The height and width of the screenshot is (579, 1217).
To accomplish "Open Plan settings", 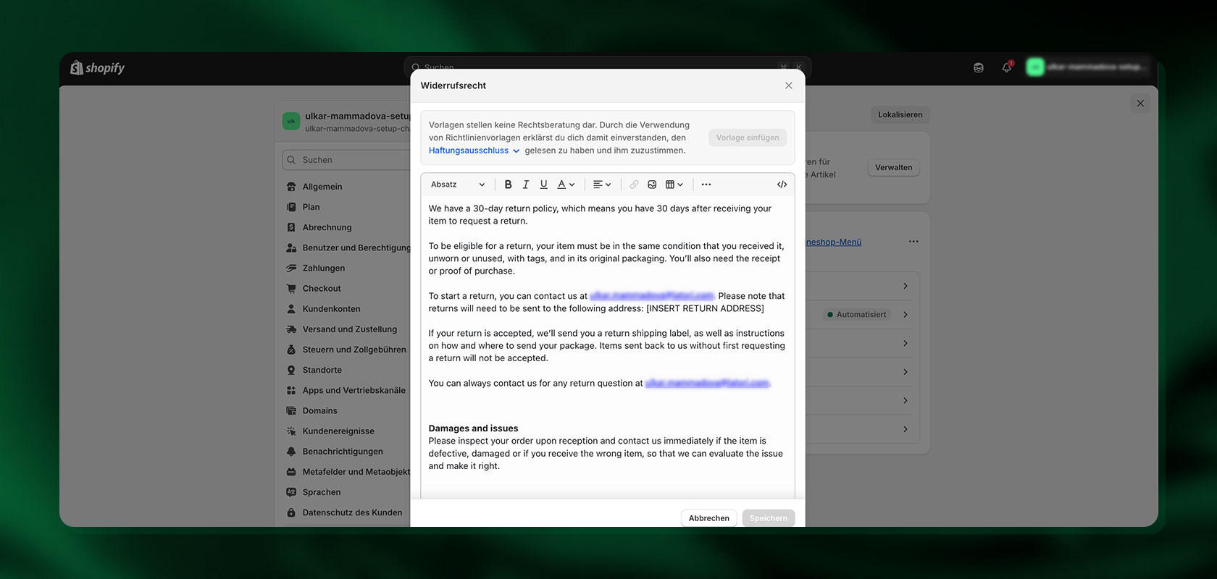I will pos(311,207).
